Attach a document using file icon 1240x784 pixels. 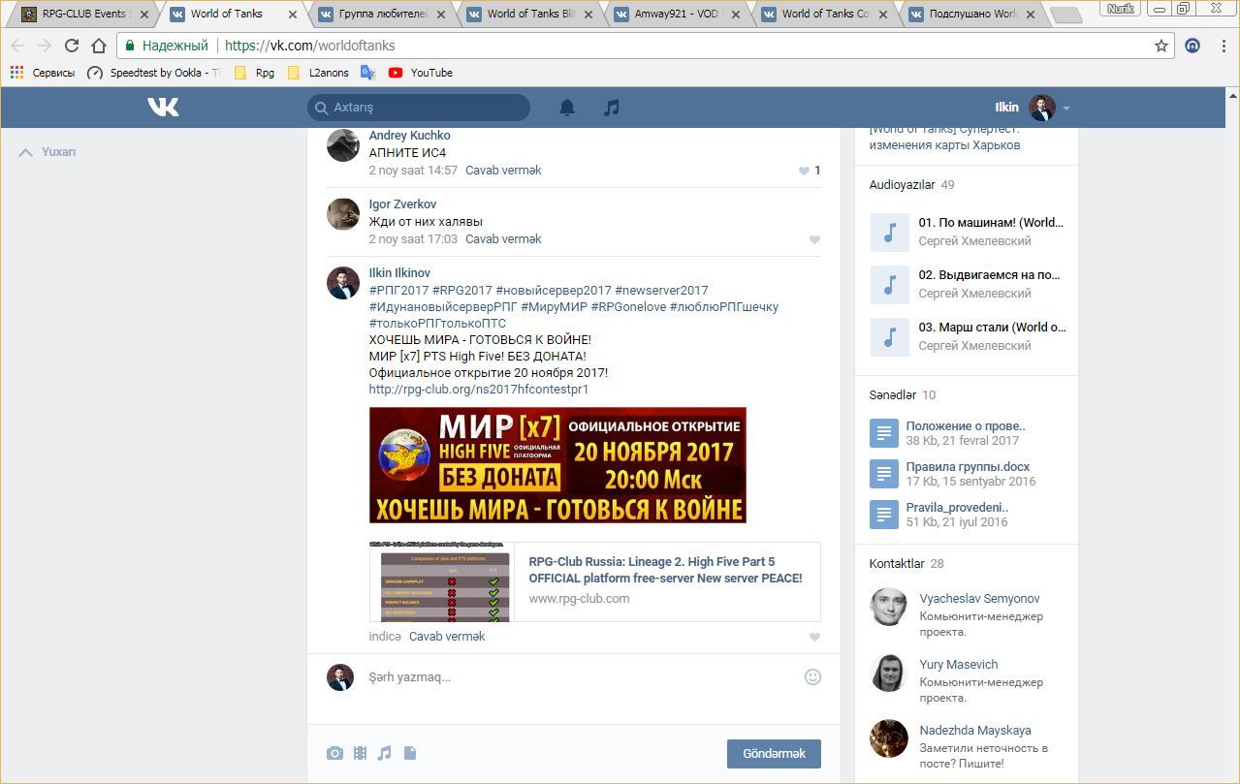click(410, 753)
